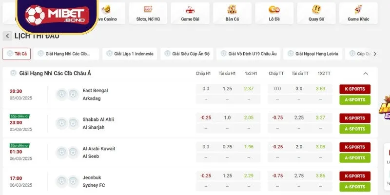Screen dimensions: 390x195
Task: Open K-SPORTS for East Bengal match
Action: point(355,89)
